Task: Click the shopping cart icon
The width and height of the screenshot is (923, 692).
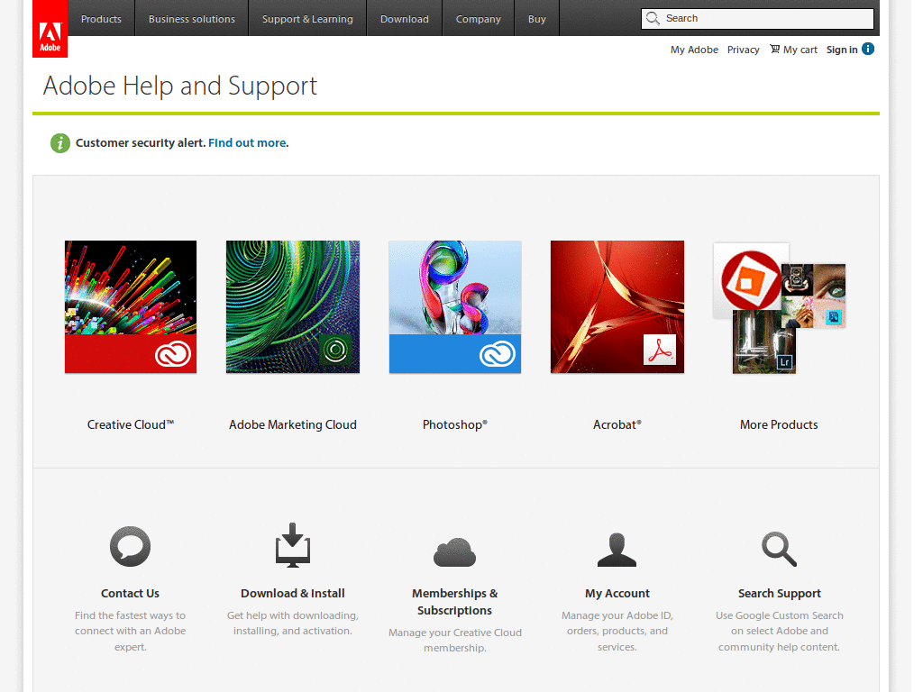Action: coord(774,49)
